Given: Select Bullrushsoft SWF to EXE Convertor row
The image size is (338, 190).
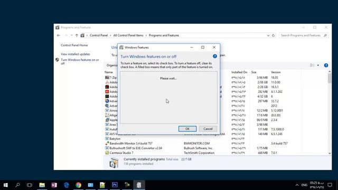Looking at the screenshot, I should click(215, 148).
